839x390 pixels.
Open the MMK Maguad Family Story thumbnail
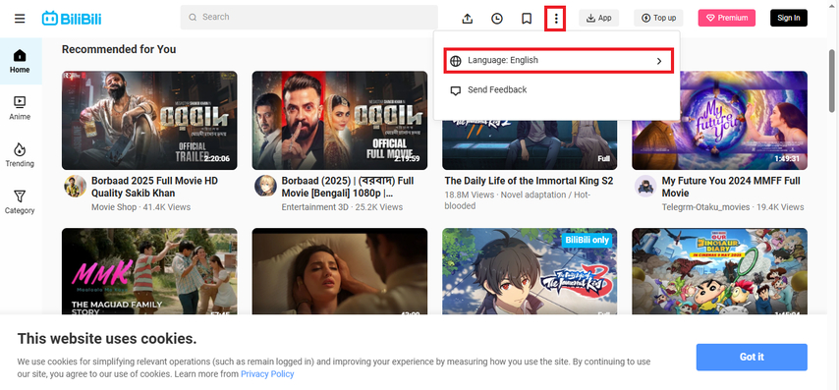(149, 271)
